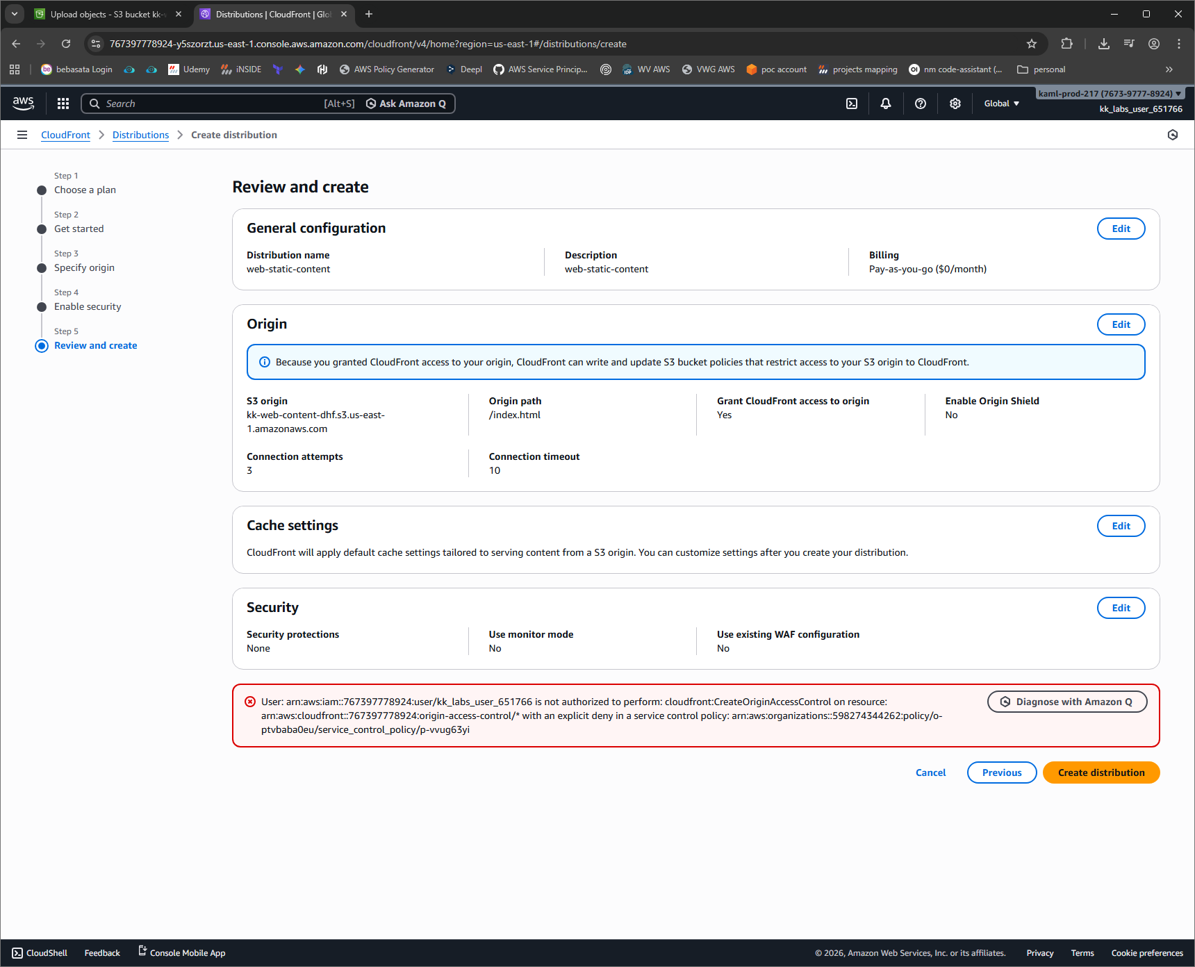Show hidden bookmarks with the chevron
The width and height of the screenshot is (1195, 967).
1169,69
